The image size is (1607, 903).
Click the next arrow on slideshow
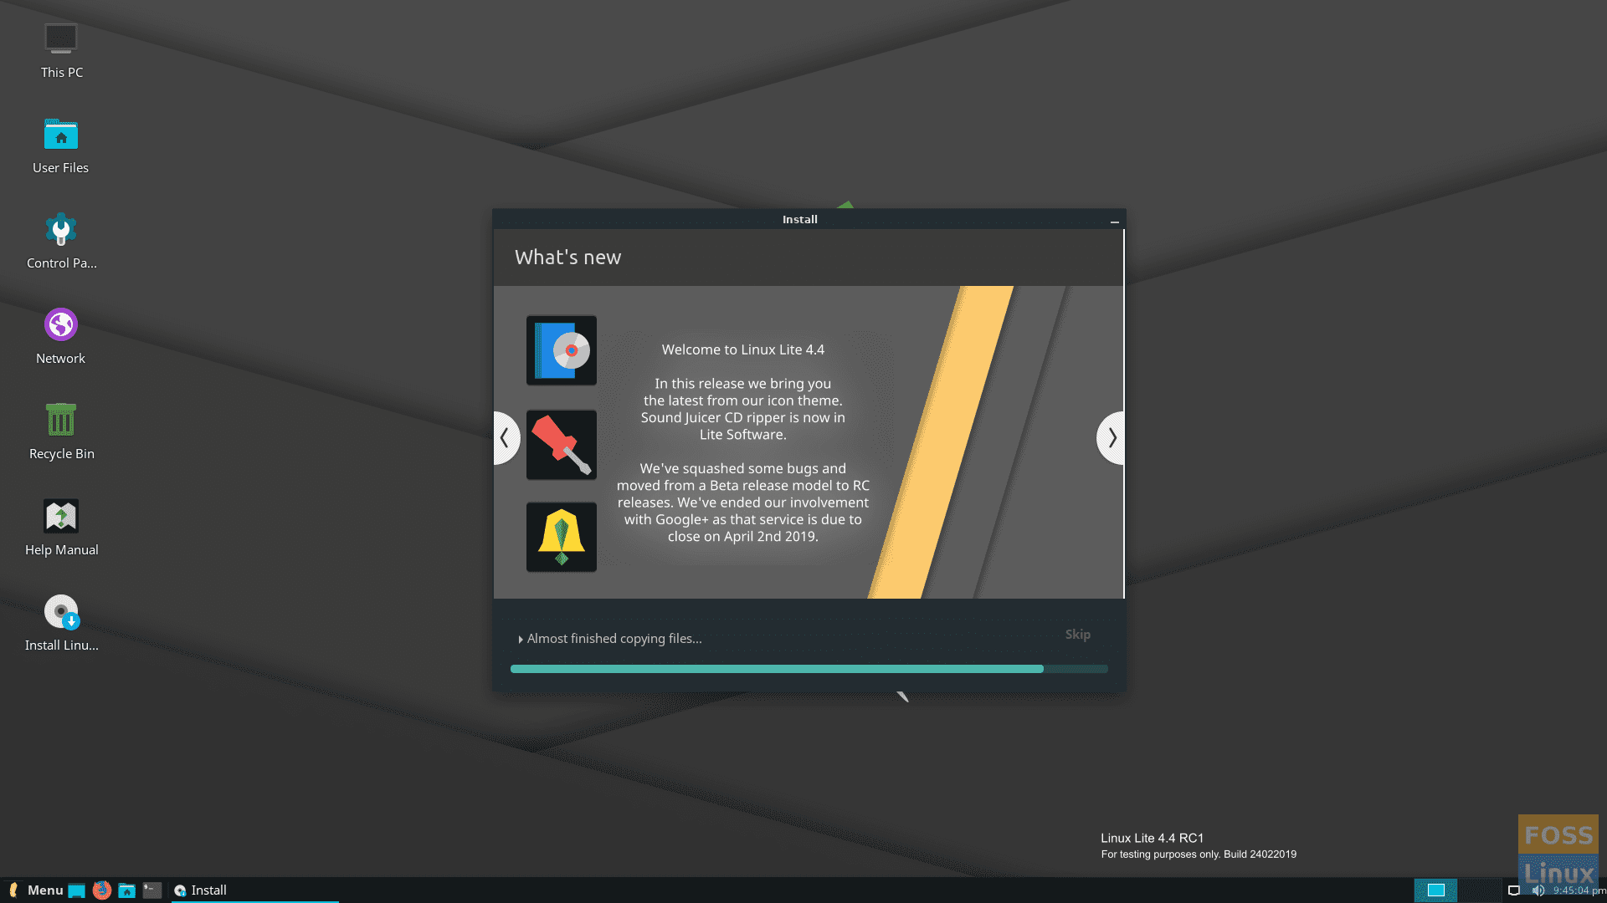pos(1111,438)
